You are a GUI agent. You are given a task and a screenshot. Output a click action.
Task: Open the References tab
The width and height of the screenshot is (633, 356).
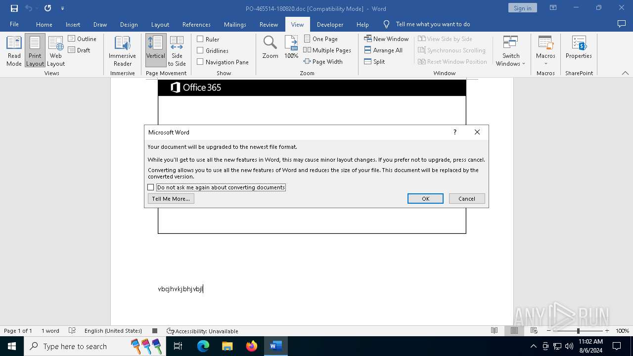pyautogui.click(x=196, y=24)
